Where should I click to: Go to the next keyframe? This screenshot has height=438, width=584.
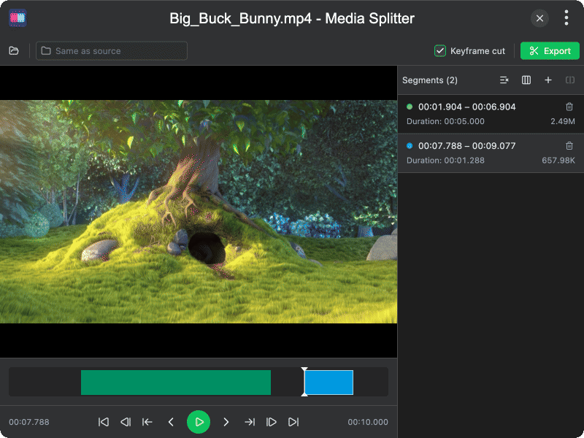coord(272,422)
